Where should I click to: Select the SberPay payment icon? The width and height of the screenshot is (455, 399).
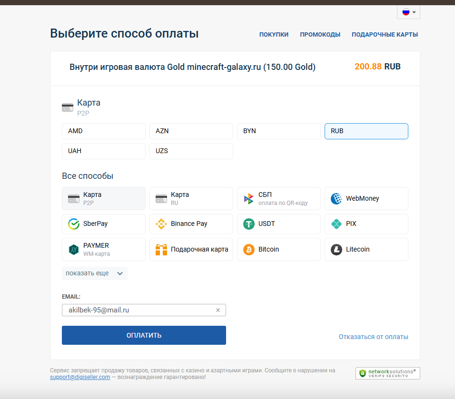coord(74,224)
